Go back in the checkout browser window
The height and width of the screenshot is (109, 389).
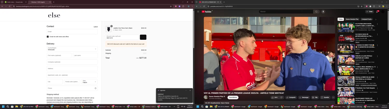tap(2, 6)
